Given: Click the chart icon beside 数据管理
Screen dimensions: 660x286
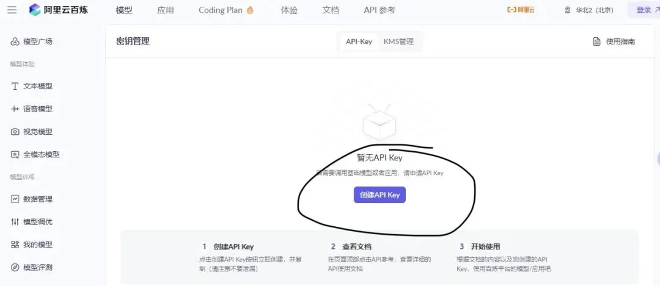Looking at the screenshot, I should point(15,199).
